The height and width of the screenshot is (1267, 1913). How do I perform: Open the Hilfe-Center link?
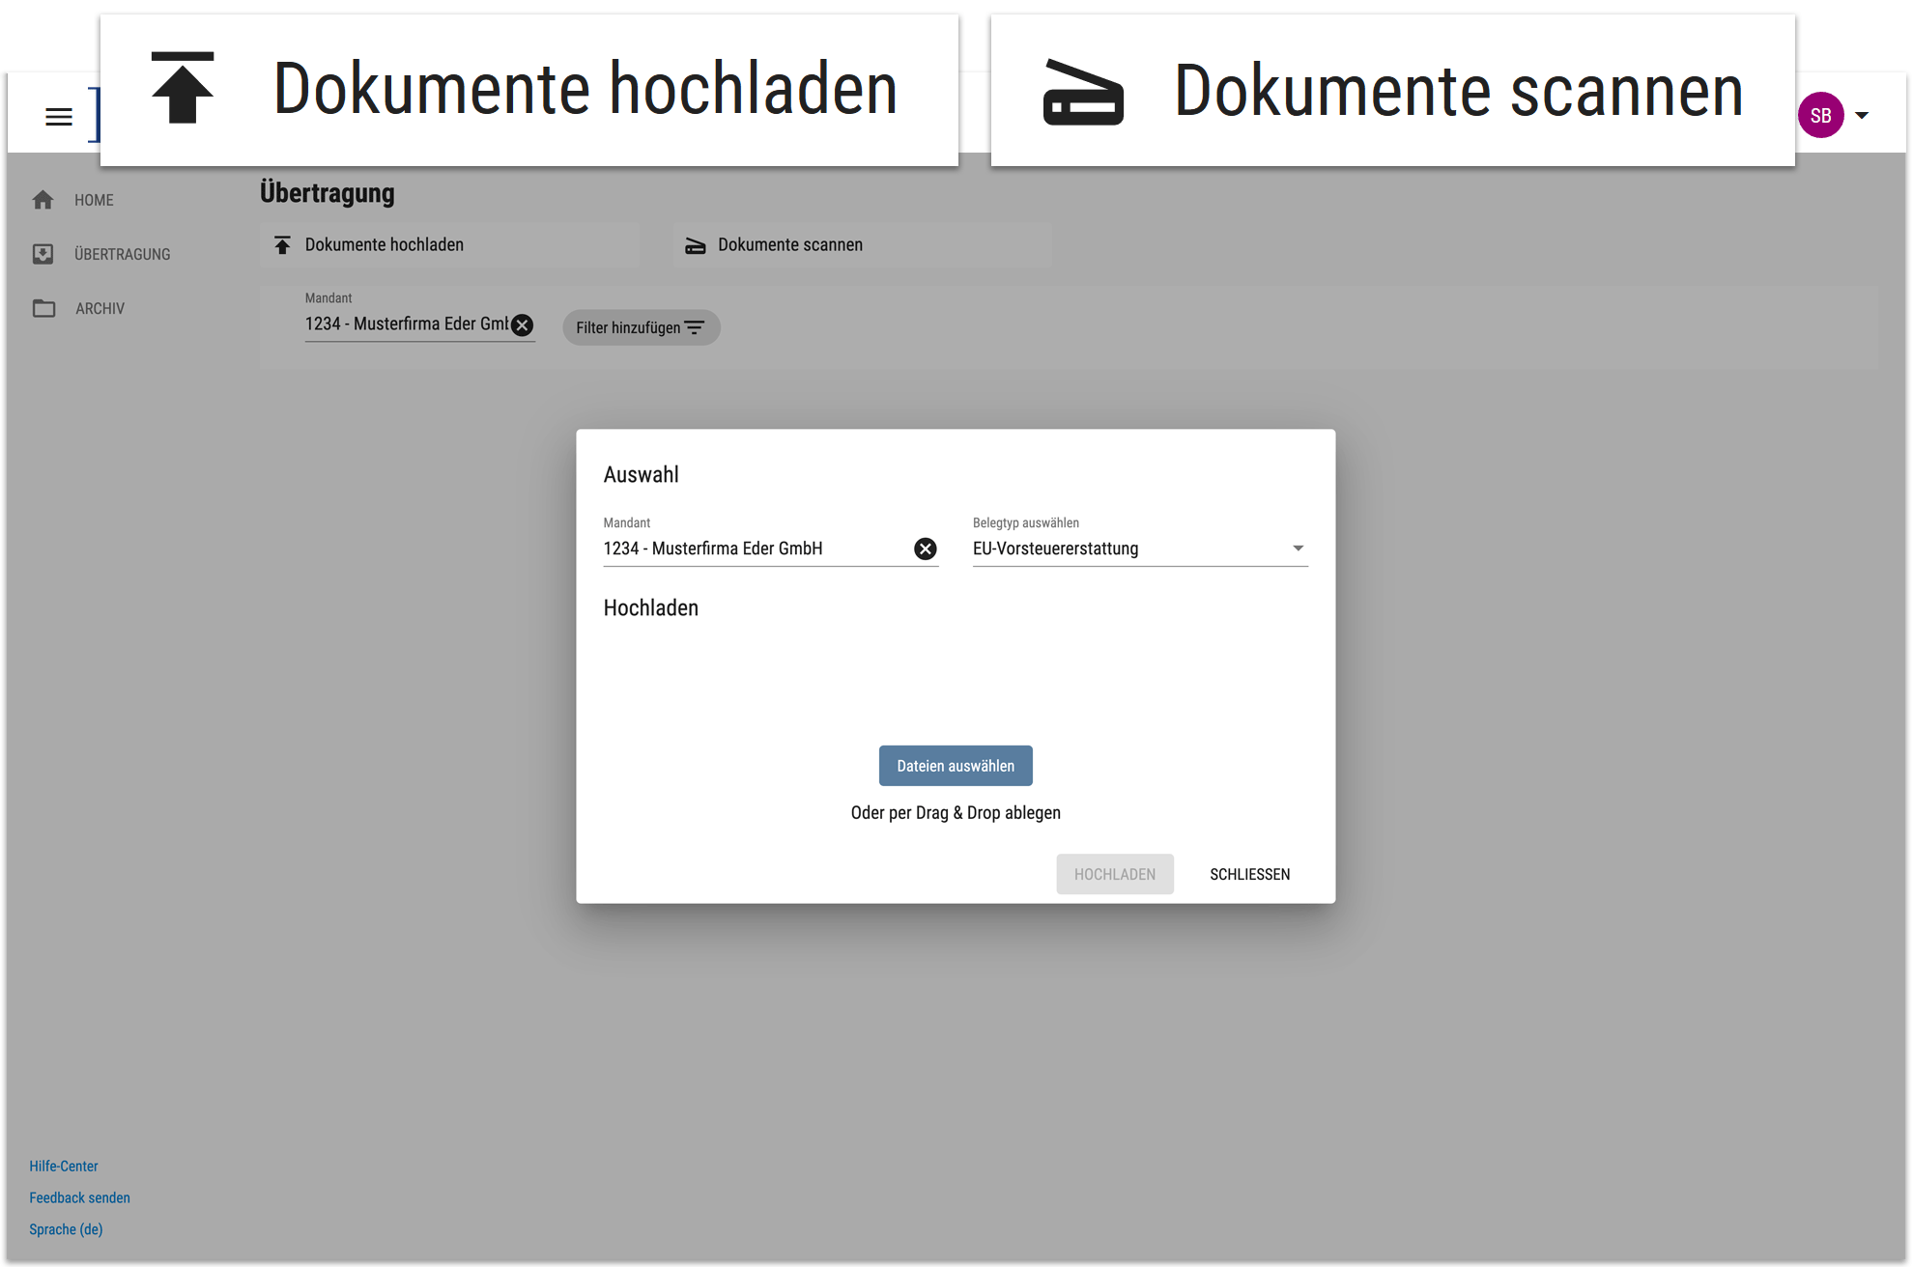pyautogui.click(x=64, y=1166)
